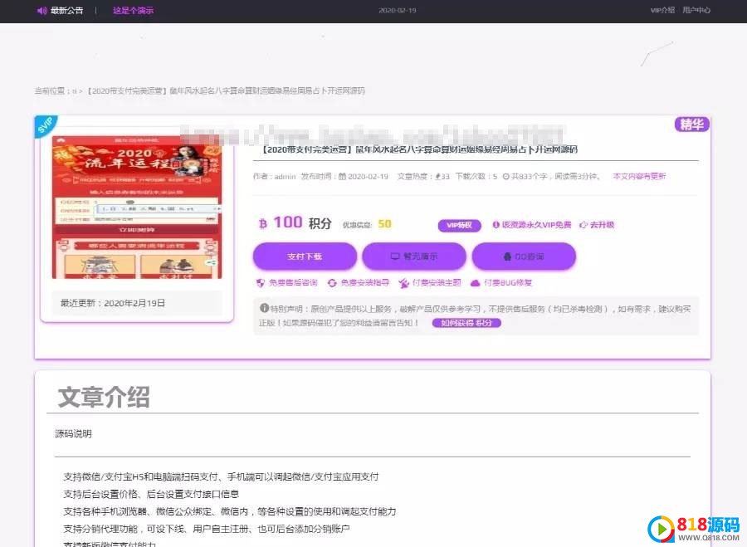Click the info icon before 该资源永久VIP免费
Screen dimensions: 747x547
pyautogui.click(x=496, y=224)
